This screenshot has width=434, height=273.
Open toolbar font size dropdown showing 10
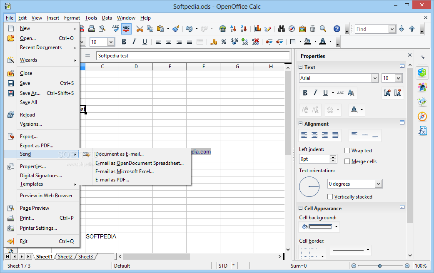(x=111, y=42)
